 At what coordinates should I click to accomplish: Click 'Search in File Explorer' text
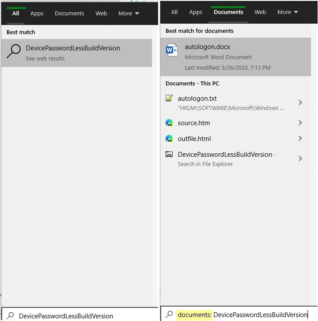pos(205,164)
